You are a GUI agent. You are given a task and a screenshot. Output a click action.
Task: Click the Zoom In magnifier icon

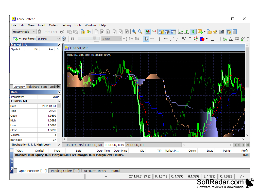pyautogui.click(x=134, y=32)
